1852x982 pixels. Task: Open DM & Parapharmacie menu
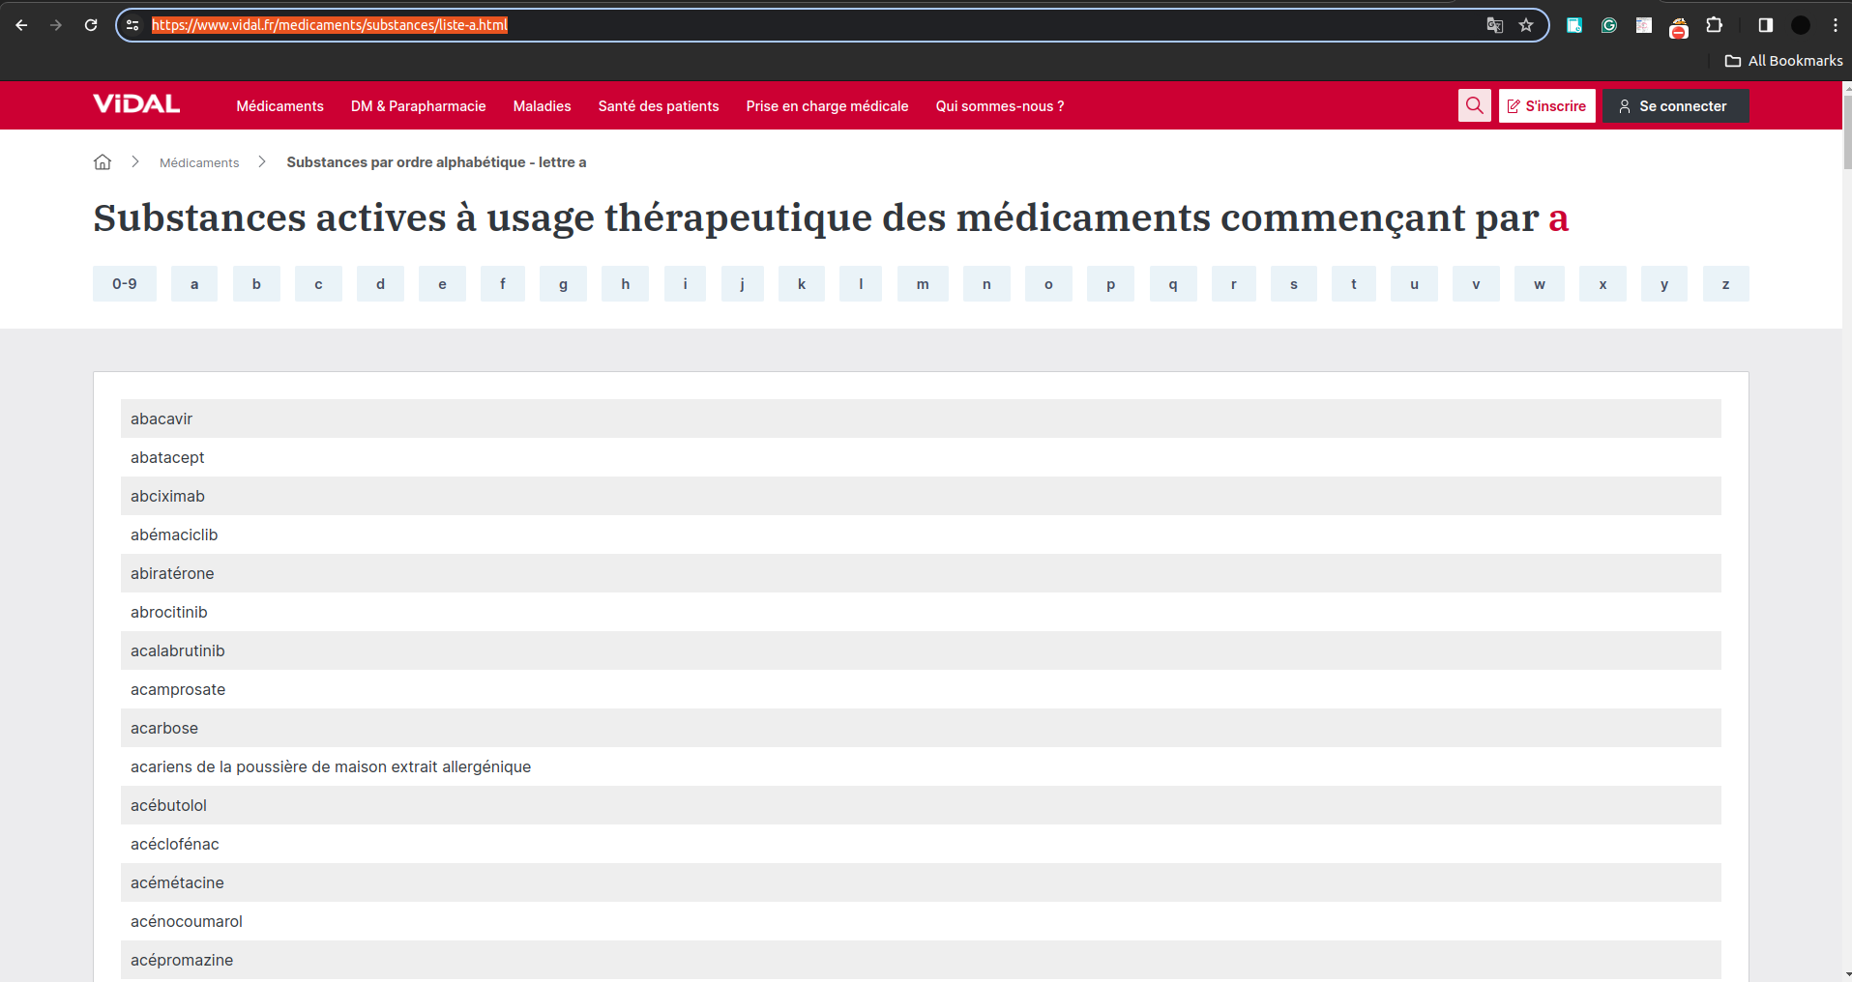click(x=418, y=106)
